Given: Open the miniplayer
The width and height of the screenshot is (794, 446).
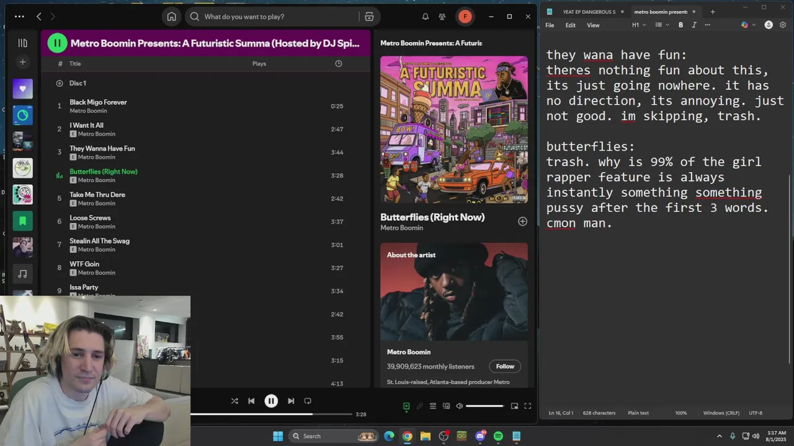Looking at the screenshot, I should pos(514,406).
